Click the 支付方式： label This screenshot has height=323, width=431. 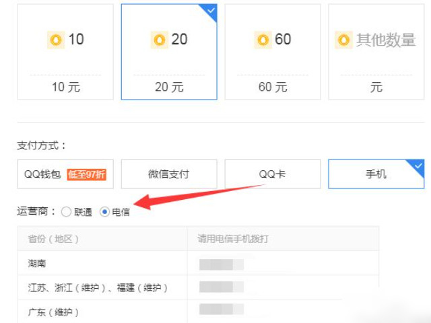(42, 145)
